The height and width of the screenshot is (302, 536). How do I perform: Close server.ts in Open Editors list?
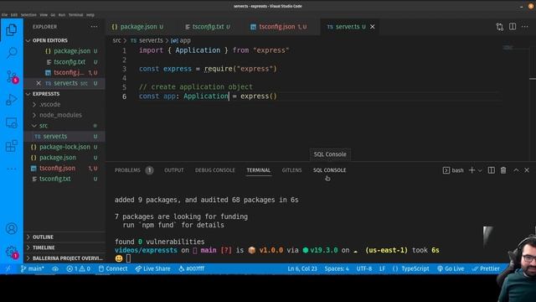pos(39,83)
